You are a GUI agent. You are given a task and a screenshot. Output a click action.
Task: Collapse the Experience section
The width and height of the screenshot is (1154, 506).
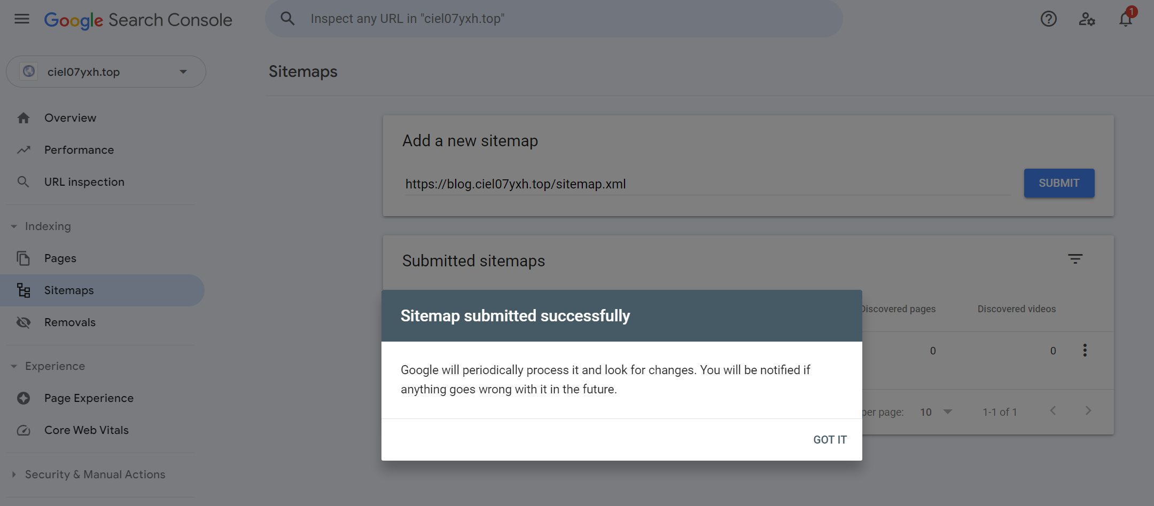14,366
